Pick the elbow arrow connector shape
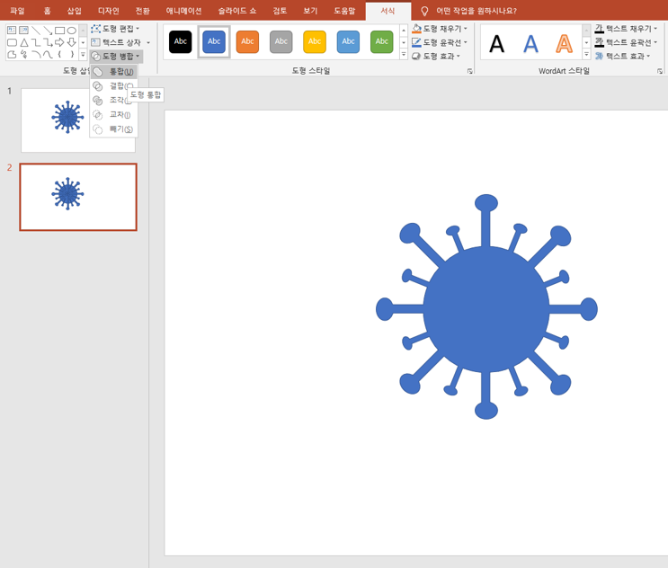Image resolution: width=668 pixels, height=568 pixels. (x=48, y=42)
